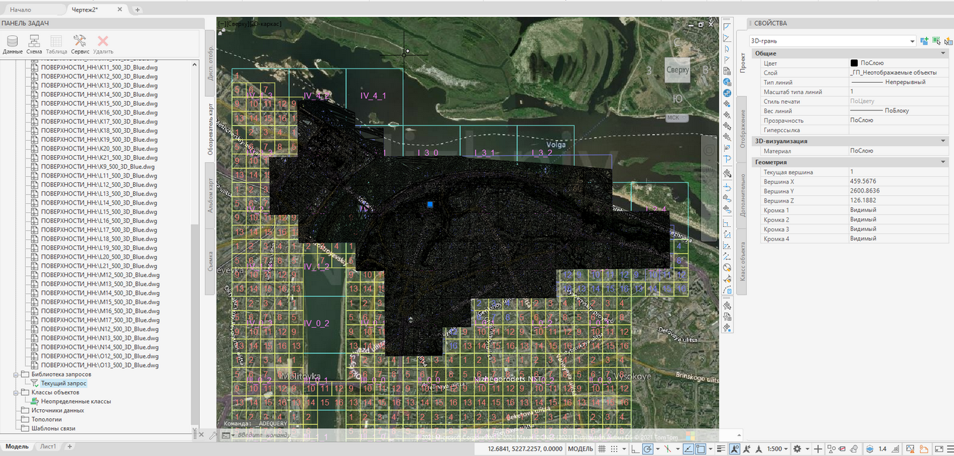Open the workspace switching gear icon
The width and height of the screenshot is (954, 456).
(x=797, y=449)
